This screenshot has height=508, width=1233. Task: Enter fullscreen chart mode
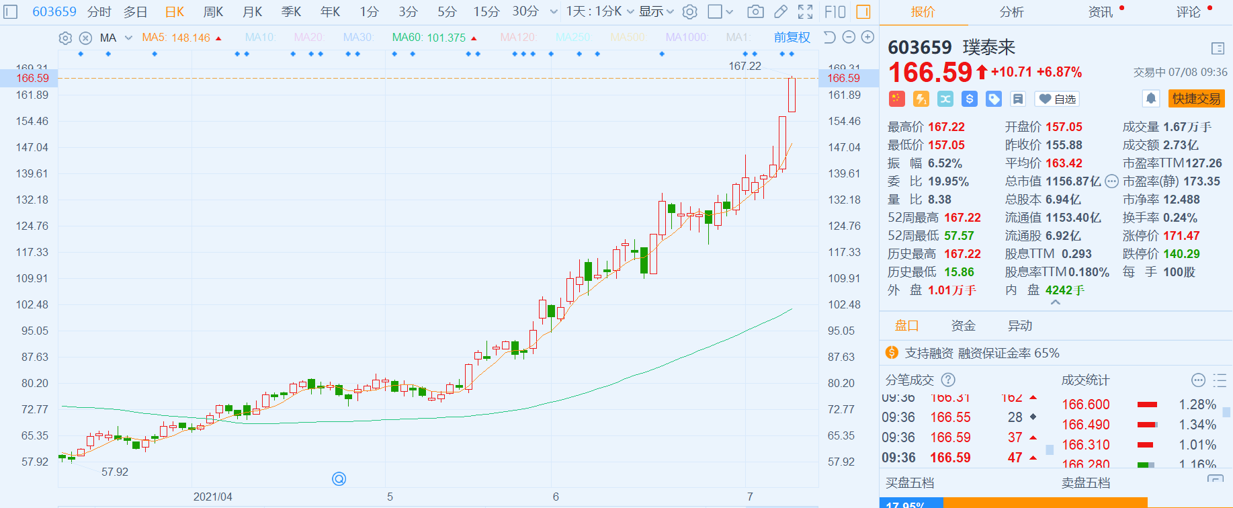click(x=805, y=12)
